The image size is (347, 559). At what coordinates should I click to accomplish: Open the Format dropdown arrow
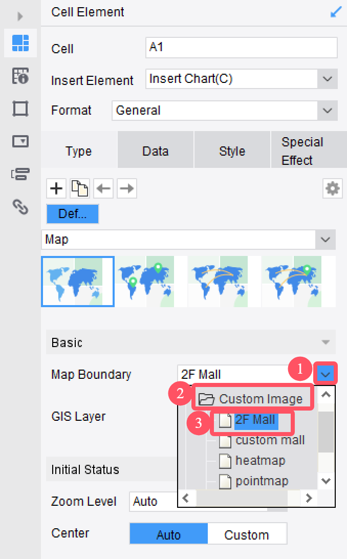point(327,111)
